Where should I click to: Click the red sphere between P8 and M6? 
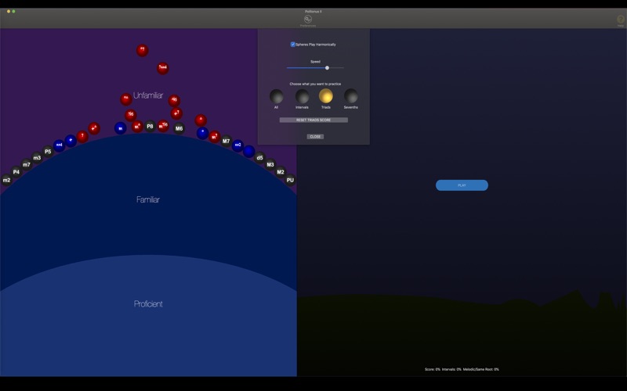click(x=163, y=126)
